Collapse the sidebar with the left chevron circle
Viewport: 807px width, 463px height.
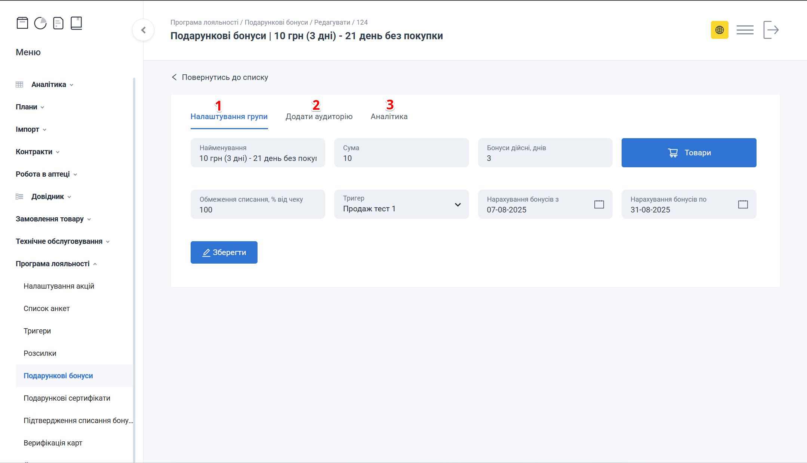point(144,29)
